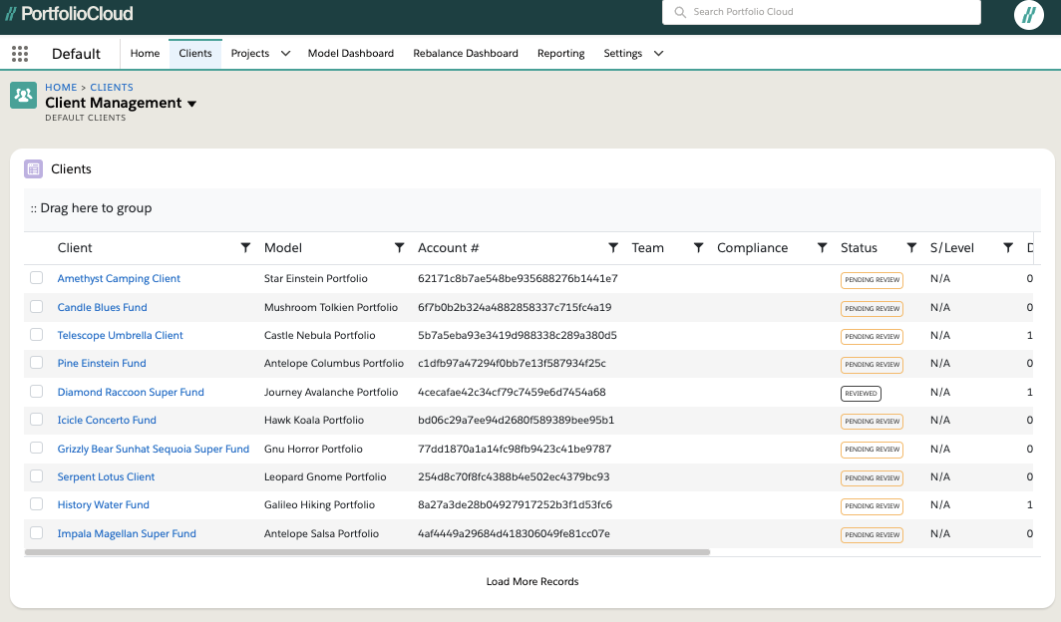This screenshot has height=622, width=1061.
Task: Expand the Settings menu chevron
Action: [x=658, y=54]
